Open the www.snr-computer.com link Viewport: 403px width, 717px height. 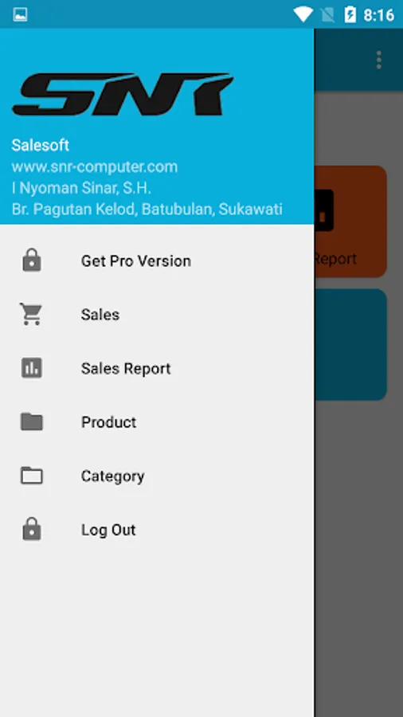95,167
